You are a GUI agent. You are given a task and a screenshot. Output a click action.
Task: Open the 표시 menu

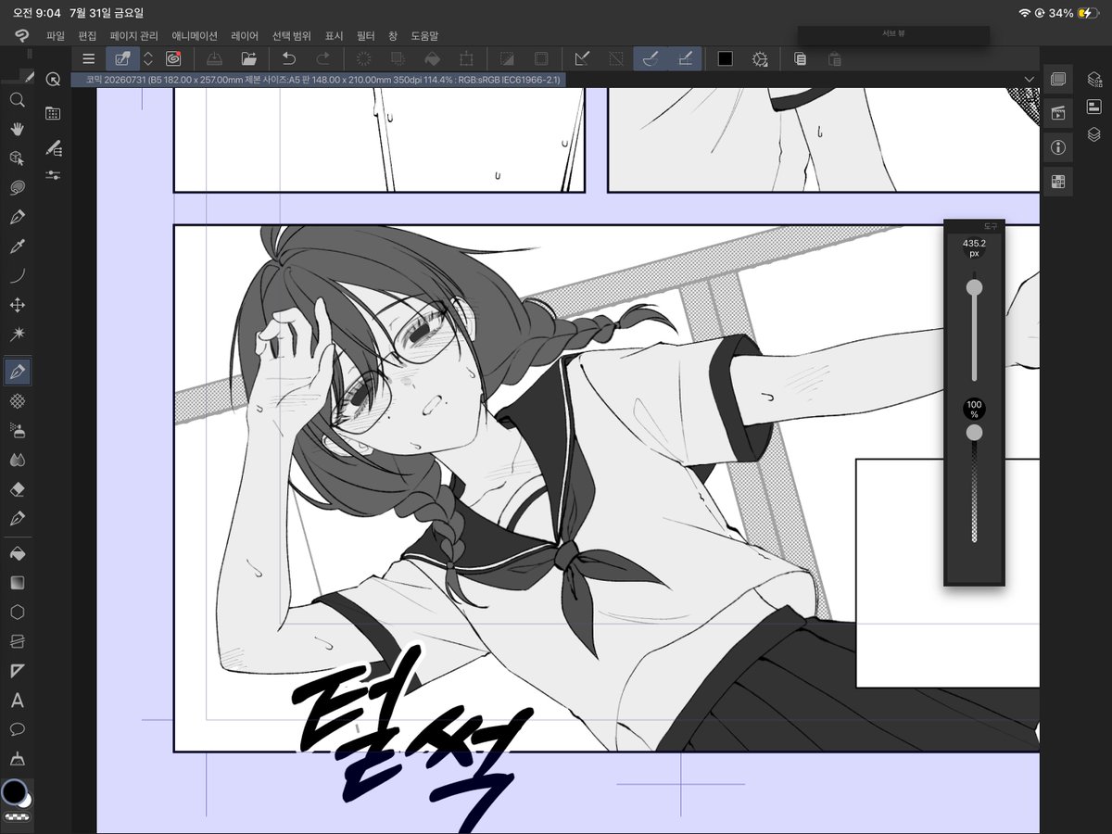(x=334, y=35)
